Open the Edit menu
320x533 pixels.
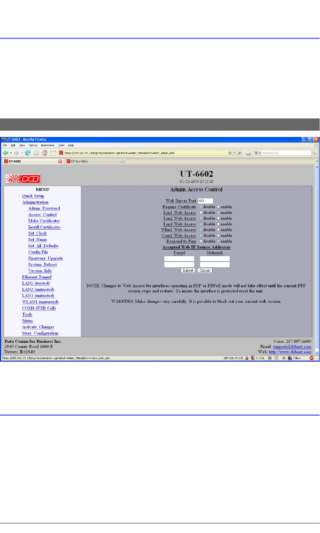pos(13,145)
